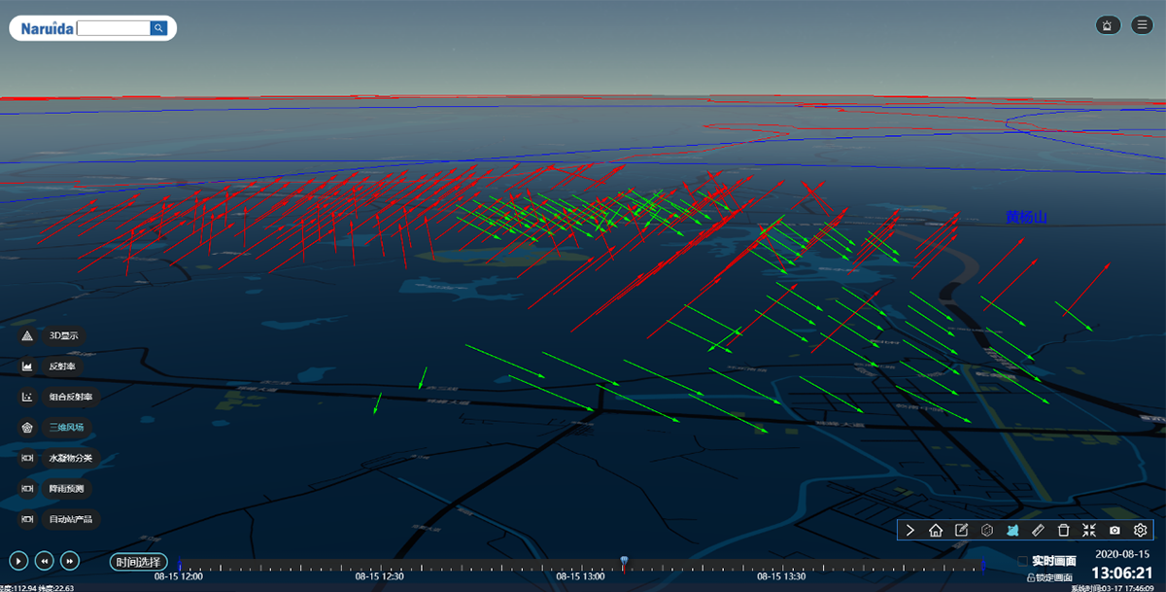Select the 反射率 menu item

pyautogui.click(x=62, y=366)
